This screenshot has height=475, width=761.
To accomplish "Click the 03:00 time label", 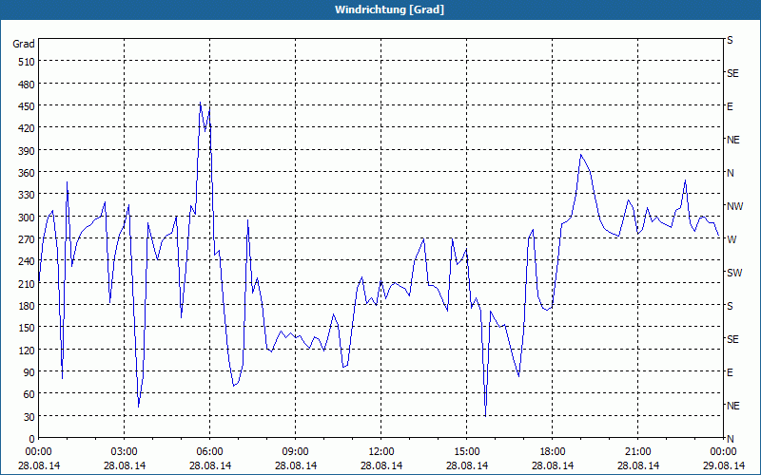I will [x=125, y=452].
